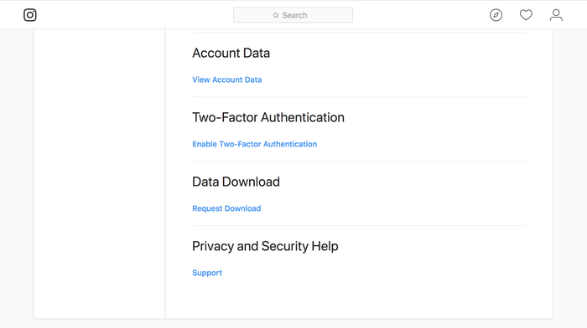Click the Account Data heading

pyautogui.click(x=231, y=53)
